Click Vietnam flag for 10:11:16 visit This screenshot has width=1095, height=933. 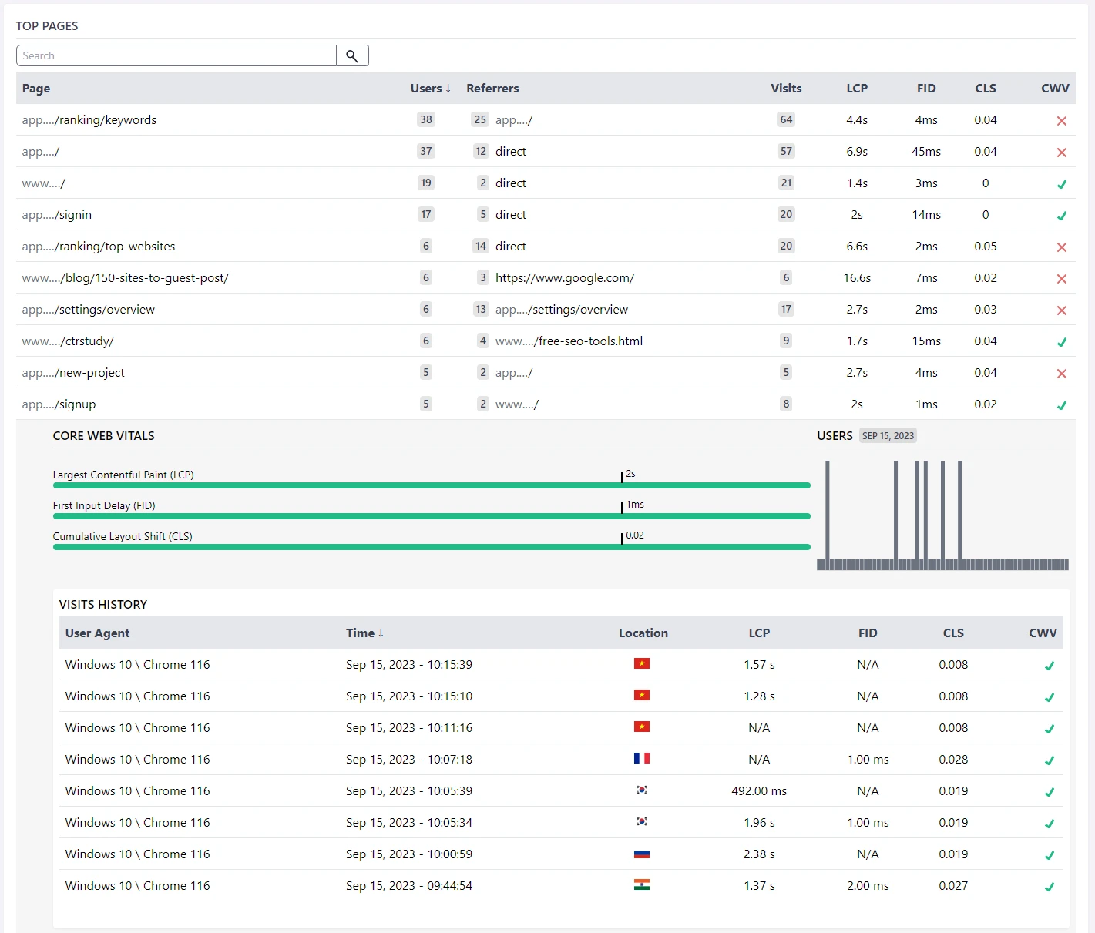[x=642, y=727]
